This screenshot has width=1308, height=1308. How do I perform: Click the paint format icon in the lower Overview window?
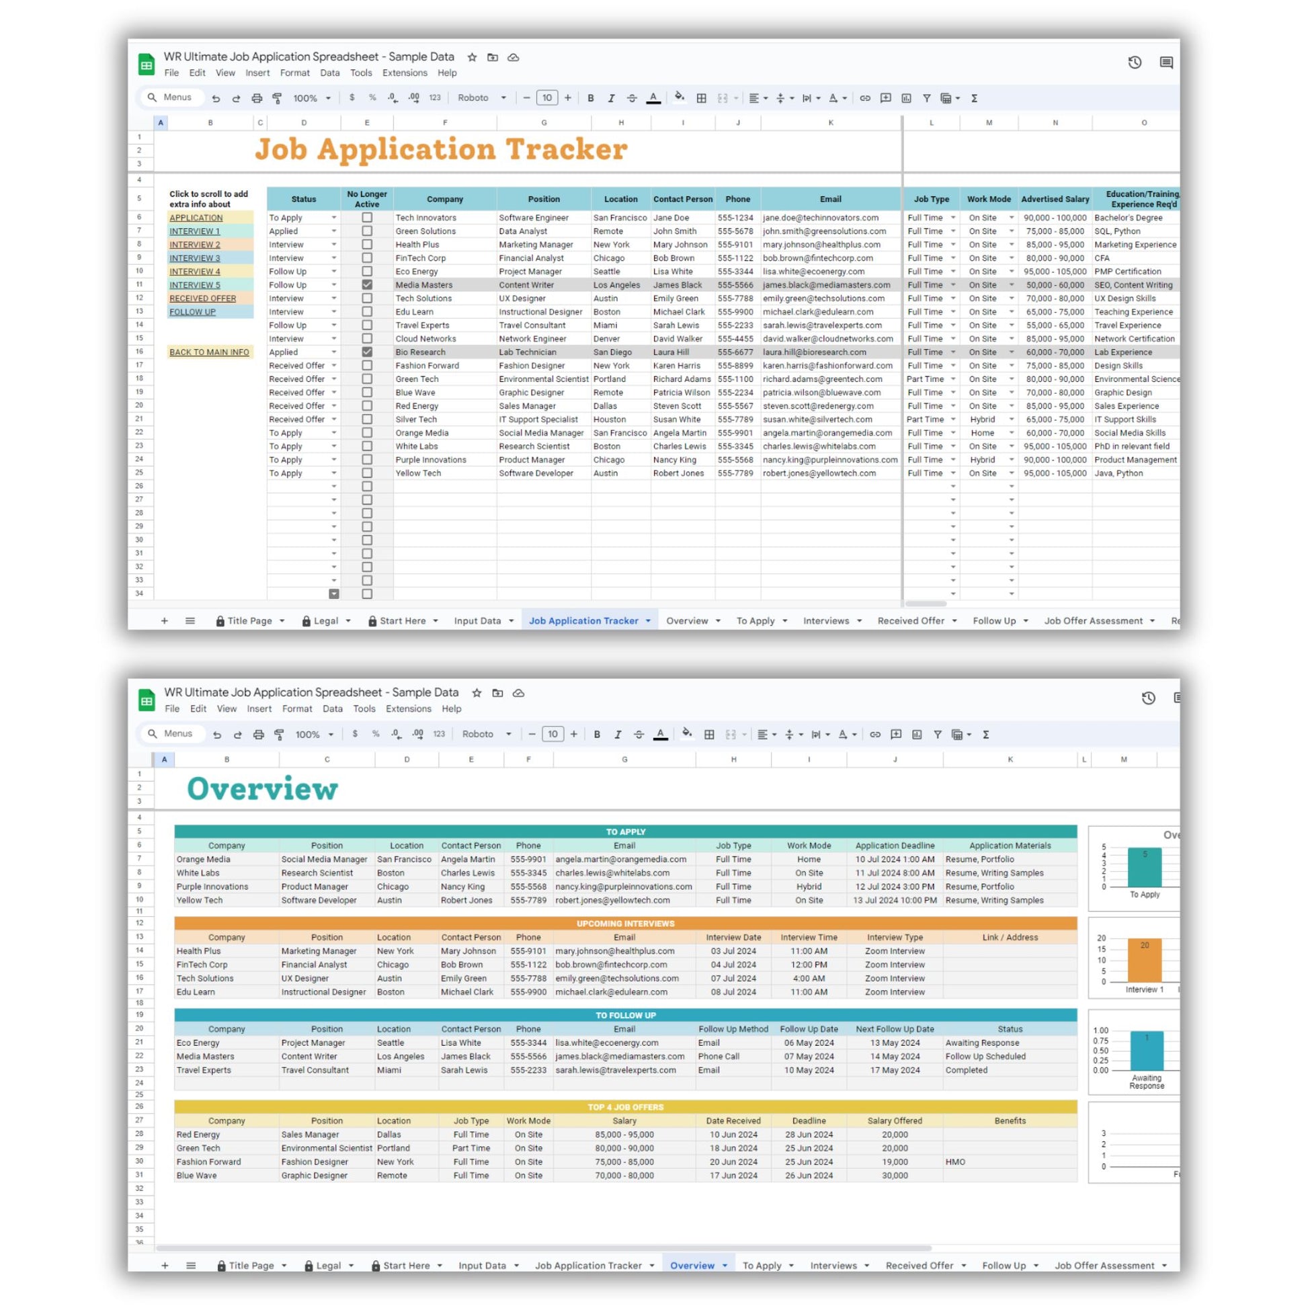[x=279, y=734]
